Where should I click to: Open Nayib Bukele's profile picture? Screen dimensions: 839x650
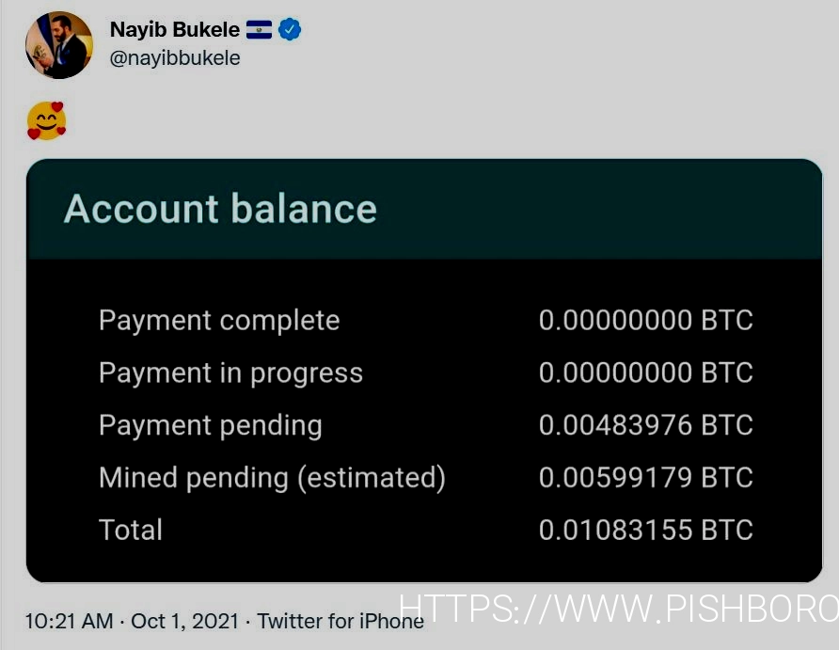pyautogui.click(x=59, y=45)
